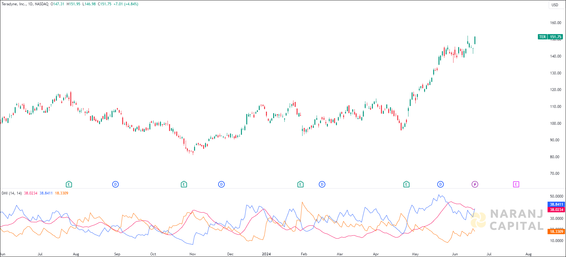The height and width of the screenshot is (257, 566).
Task: Open the dividend D marker before December 2023
Action: pyautogui.click(x=221, y=184)
